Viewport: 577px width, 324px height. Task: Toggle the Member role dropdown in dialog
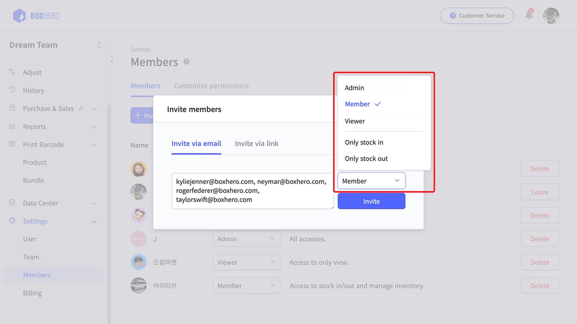(x=371, y=181)
